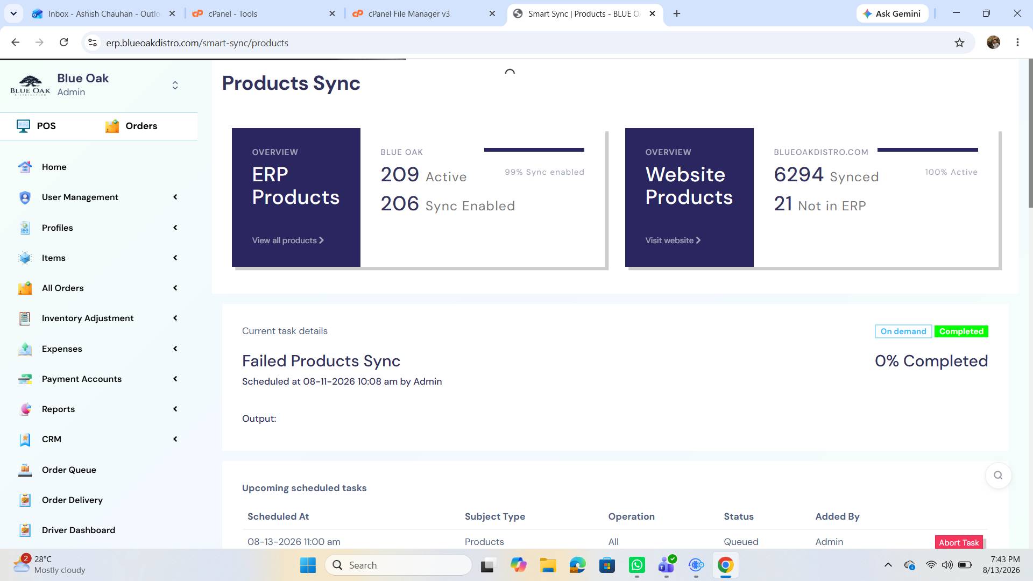Click the round search icon near tasks
1033x581 pixels.
click(x=998, y=476)
